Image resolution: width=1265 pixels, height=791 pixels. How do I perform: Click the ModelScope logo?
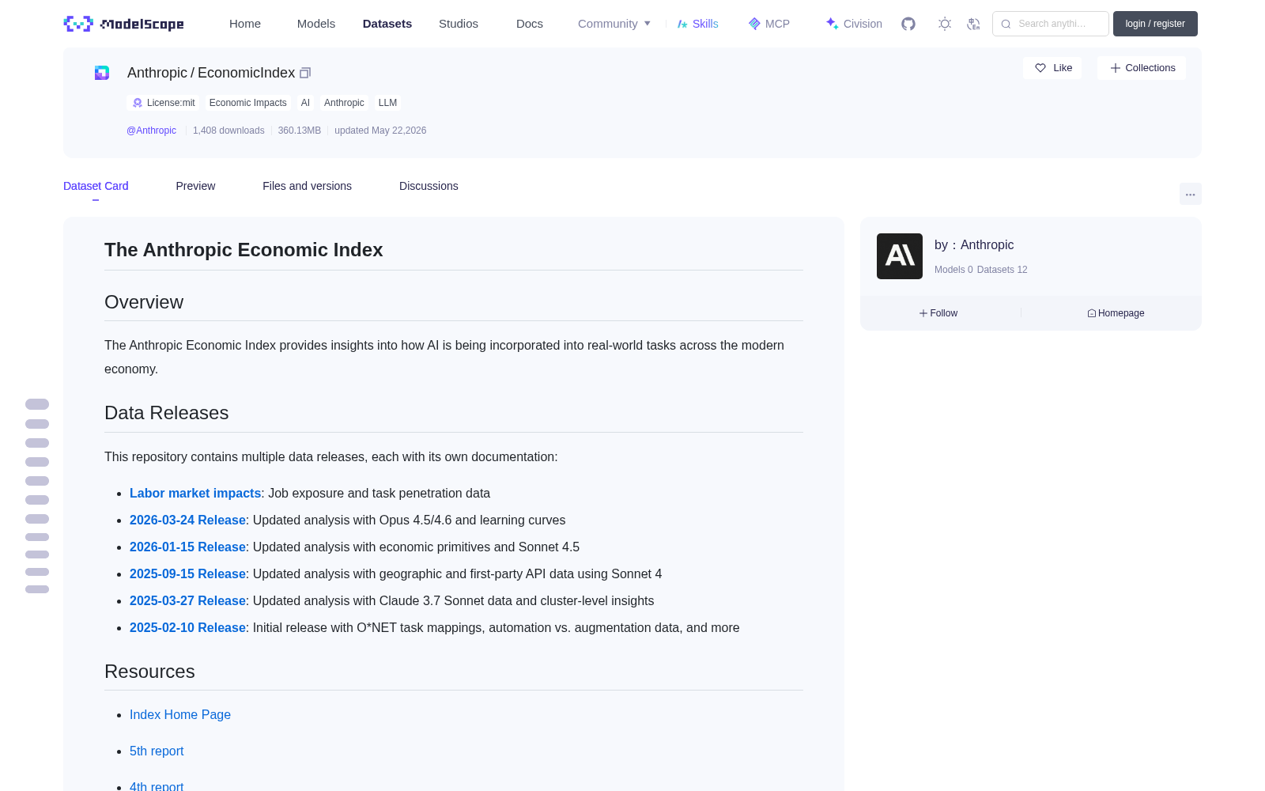(x=123, y=24)
